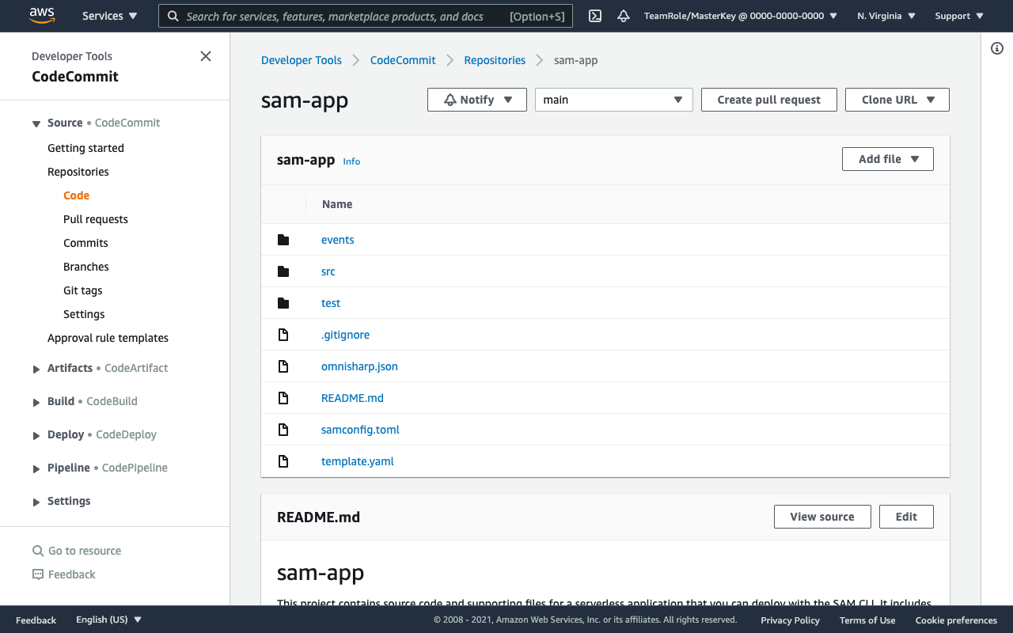Open the samconfig.toml file link
The width and height of the screenshot is (1013, 633).
[x=360, y=430]
